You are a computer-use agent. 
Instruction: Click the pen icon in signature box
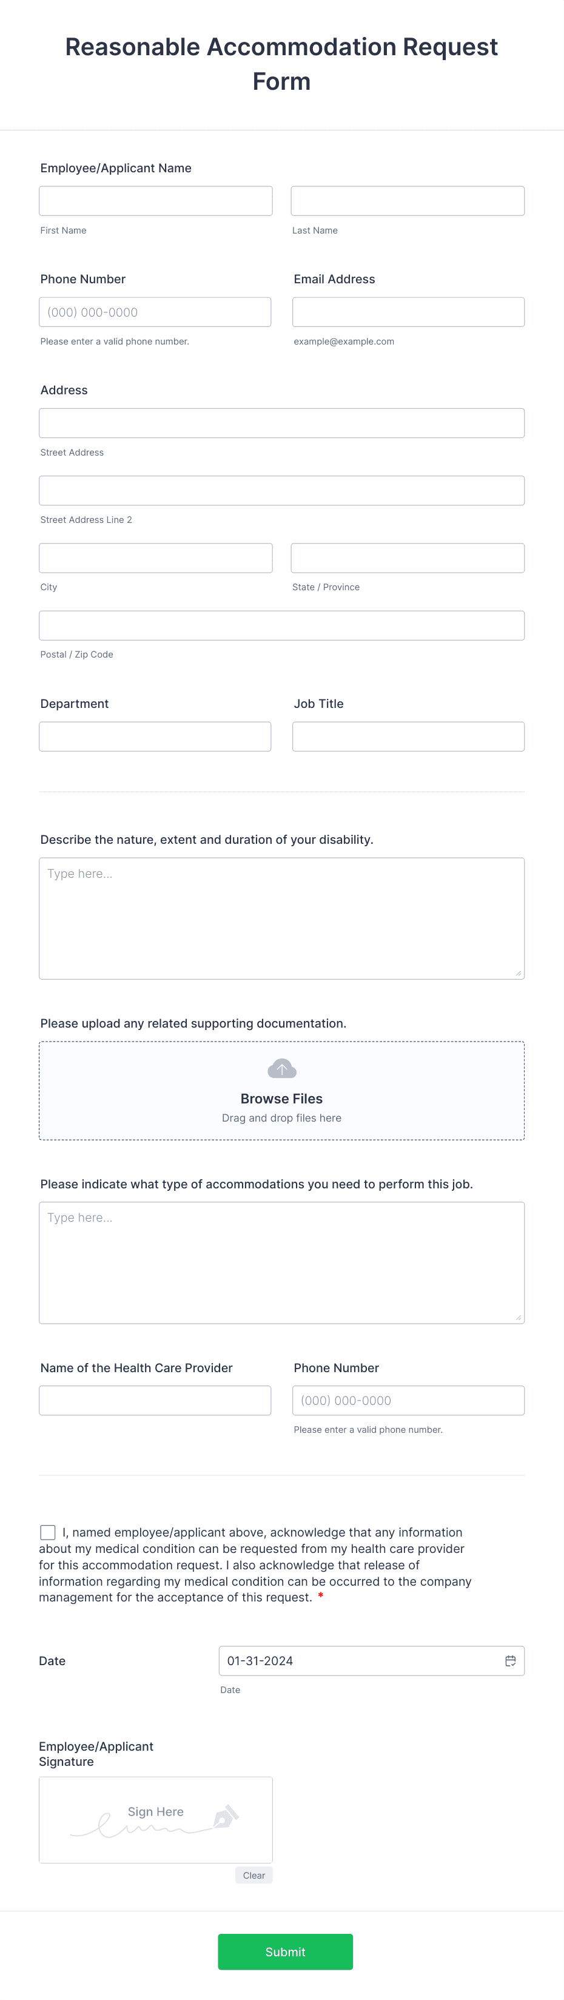226,1816
